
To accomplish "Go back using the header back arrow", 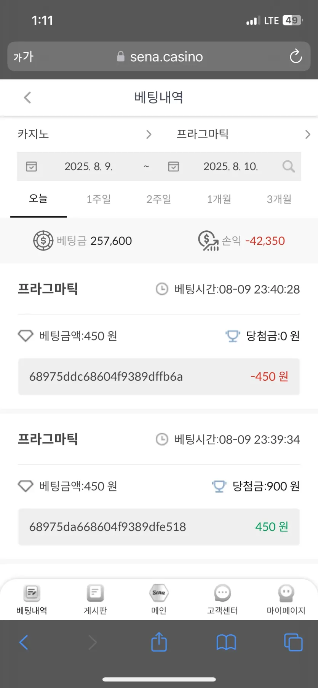I will coord(27,97).
